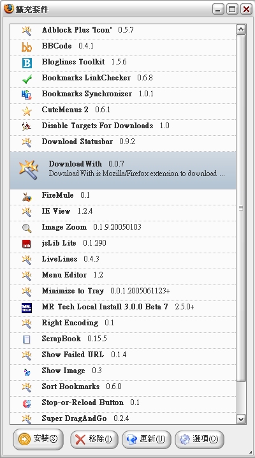Select the Minimize to Tray name text

73,291
